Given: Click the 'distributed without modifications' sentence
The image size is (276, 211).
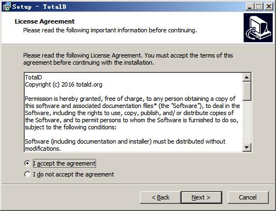Looking at the screenshot, I should coord(125,145).
